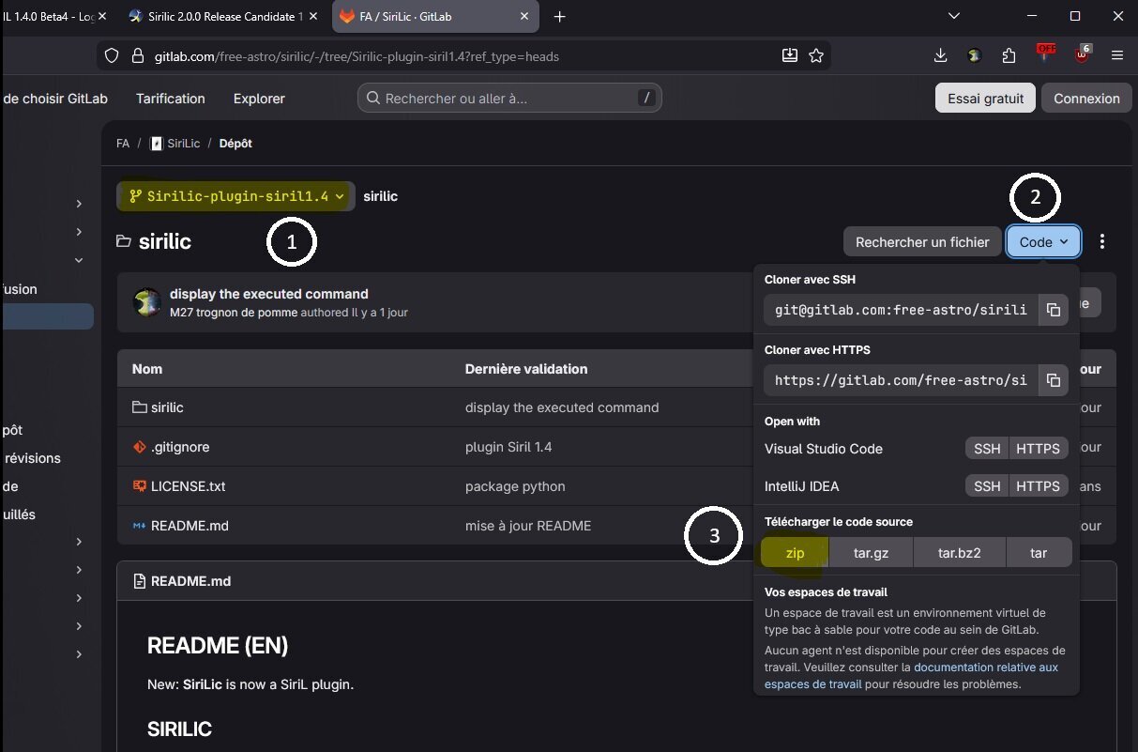The image size is (1138, 752).
Task: Click the uBlock Origin extension icon
Action: 1083,55
